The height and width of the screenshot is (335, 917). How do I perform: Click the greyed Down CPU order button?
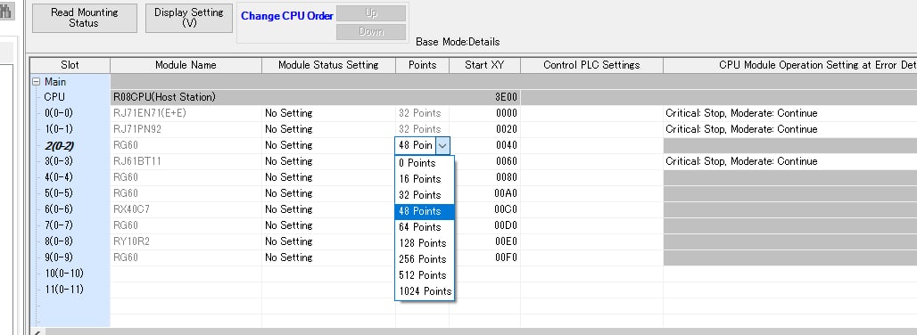tap(371, 31)
